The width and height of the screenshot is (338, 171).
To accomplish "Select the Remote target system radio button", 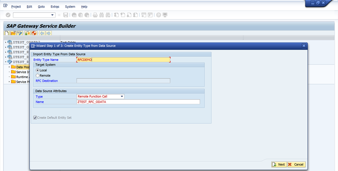I will click(37, 76).
